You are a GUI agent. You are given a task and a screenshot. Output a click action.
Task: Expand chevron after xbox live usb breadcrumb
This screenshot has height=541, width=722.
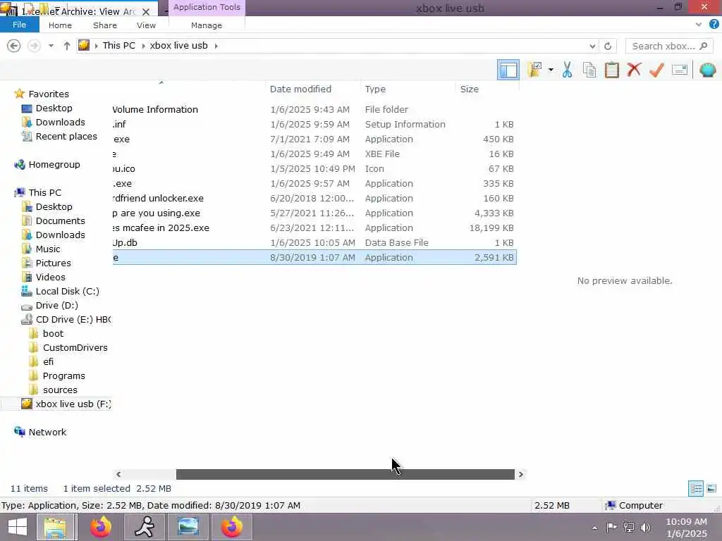[x=216, y=46]
